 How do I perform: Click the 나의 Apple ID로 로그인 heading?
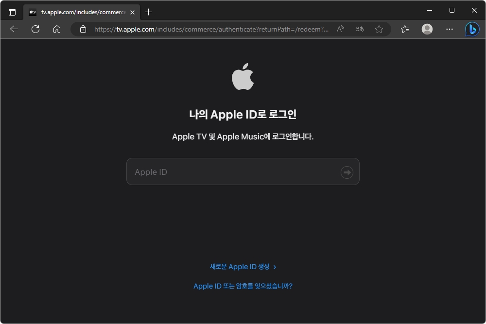click(x=243, y=115)
